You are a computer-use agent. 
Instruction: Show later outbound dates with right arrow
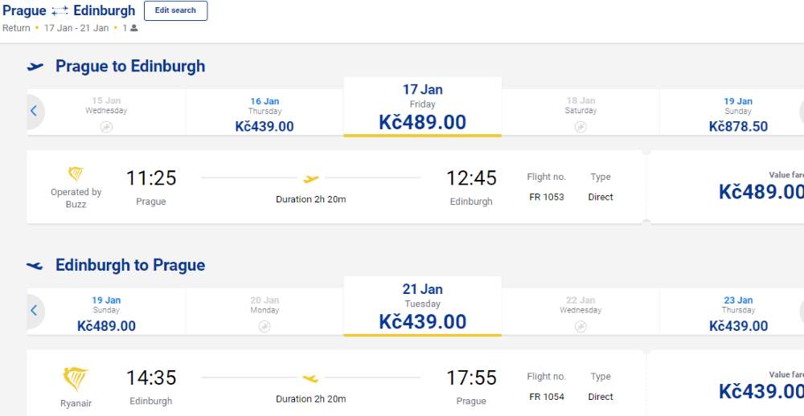tap(801, 111)
